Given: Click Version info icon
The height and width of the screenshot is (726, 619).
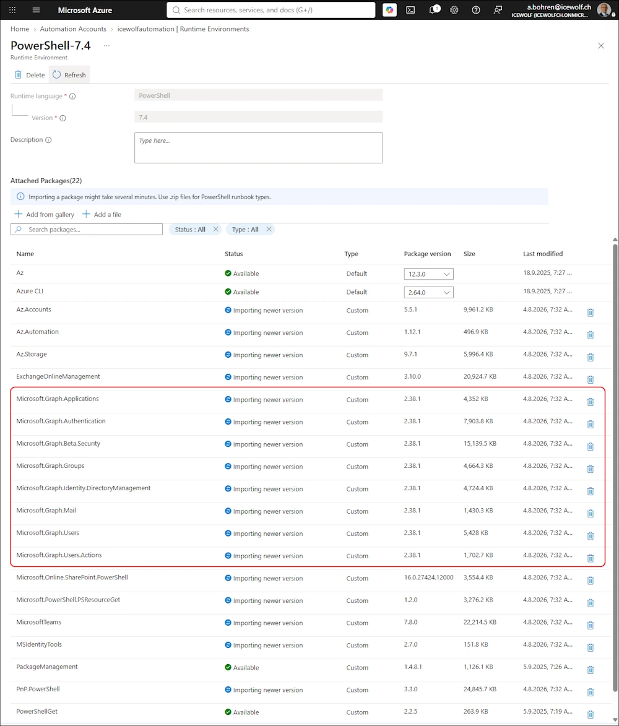Looking at the screenshot, I should point(63,118).
